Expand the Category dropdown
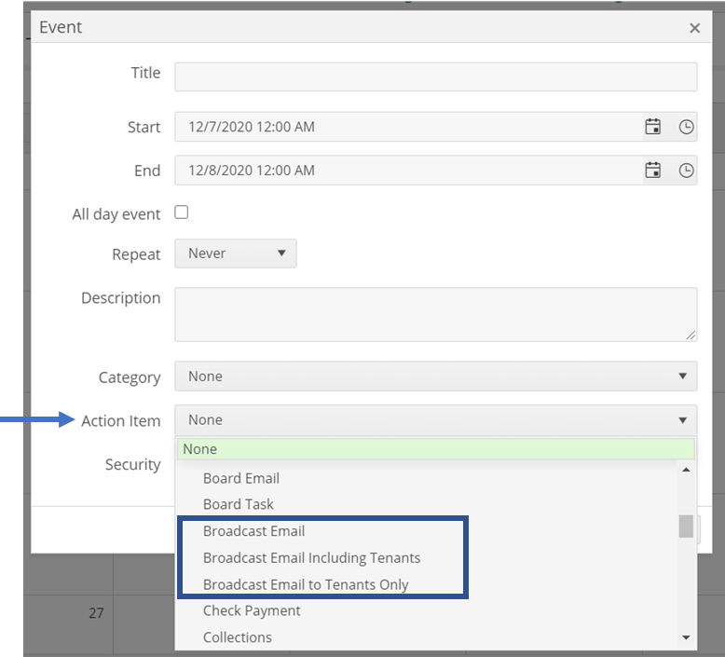 click(435, 376)
